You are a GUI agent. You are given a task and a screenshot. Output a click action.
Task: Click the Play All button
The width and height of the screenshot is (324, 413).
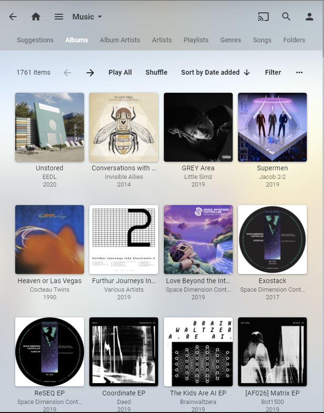[x=120, y=72]
